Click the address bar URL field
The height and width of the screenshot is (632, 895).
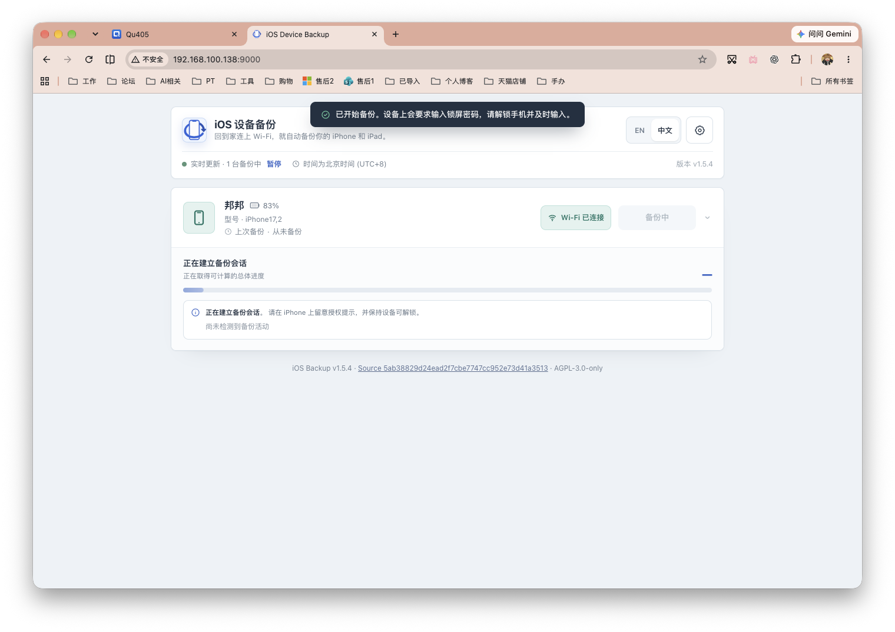[x=421, y=59]
